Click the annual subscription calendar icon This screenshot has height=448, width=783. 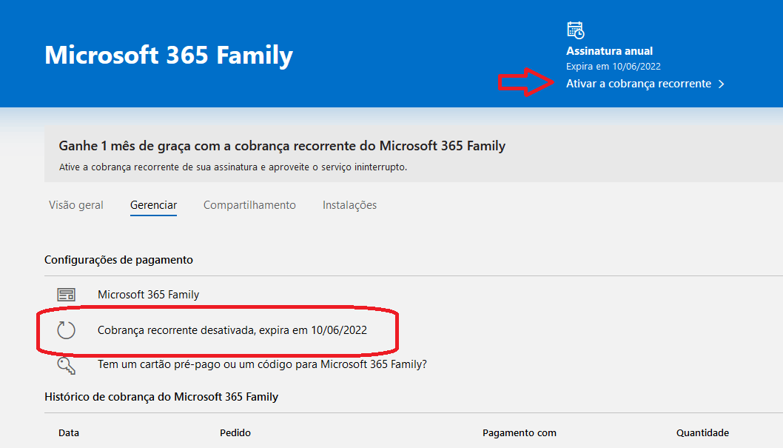point(575,30)
